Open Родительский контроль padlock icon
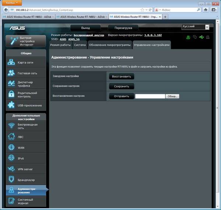221x210 pixels. (11, 95)
